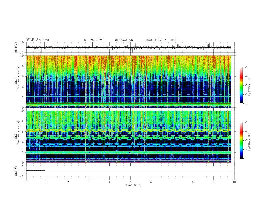
Task: Click the ch.3 voltage trace line
Action: (x=128, y=171)
